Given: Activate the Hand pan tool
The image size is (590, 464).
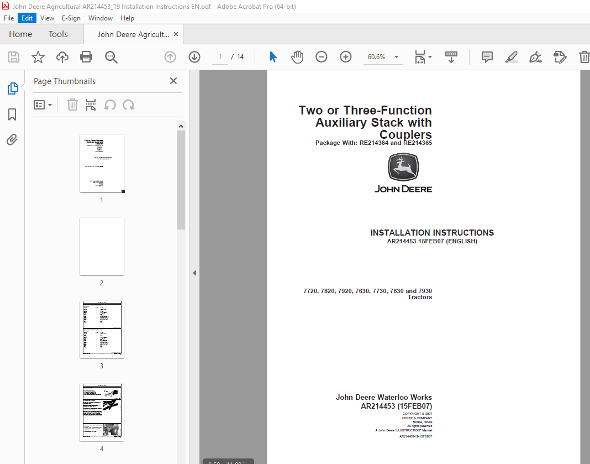Looking at the screenshot, I should 297,57.
